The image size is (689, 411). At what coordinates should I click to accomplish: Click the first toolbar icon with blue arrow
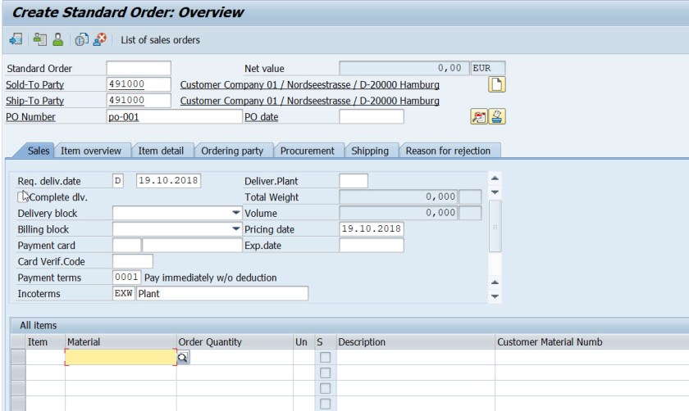tap(16, 39)
